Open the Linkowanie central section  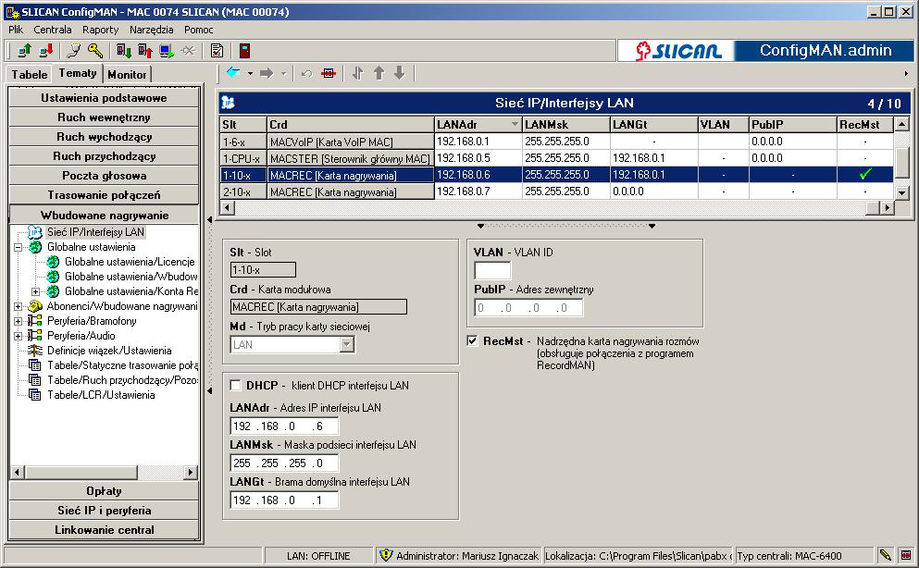tap(104, 529)
